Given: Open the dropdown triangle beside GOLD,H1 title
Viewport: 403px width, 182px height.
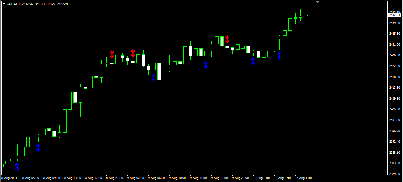Looking at the screenshot, I should [4, 4].
